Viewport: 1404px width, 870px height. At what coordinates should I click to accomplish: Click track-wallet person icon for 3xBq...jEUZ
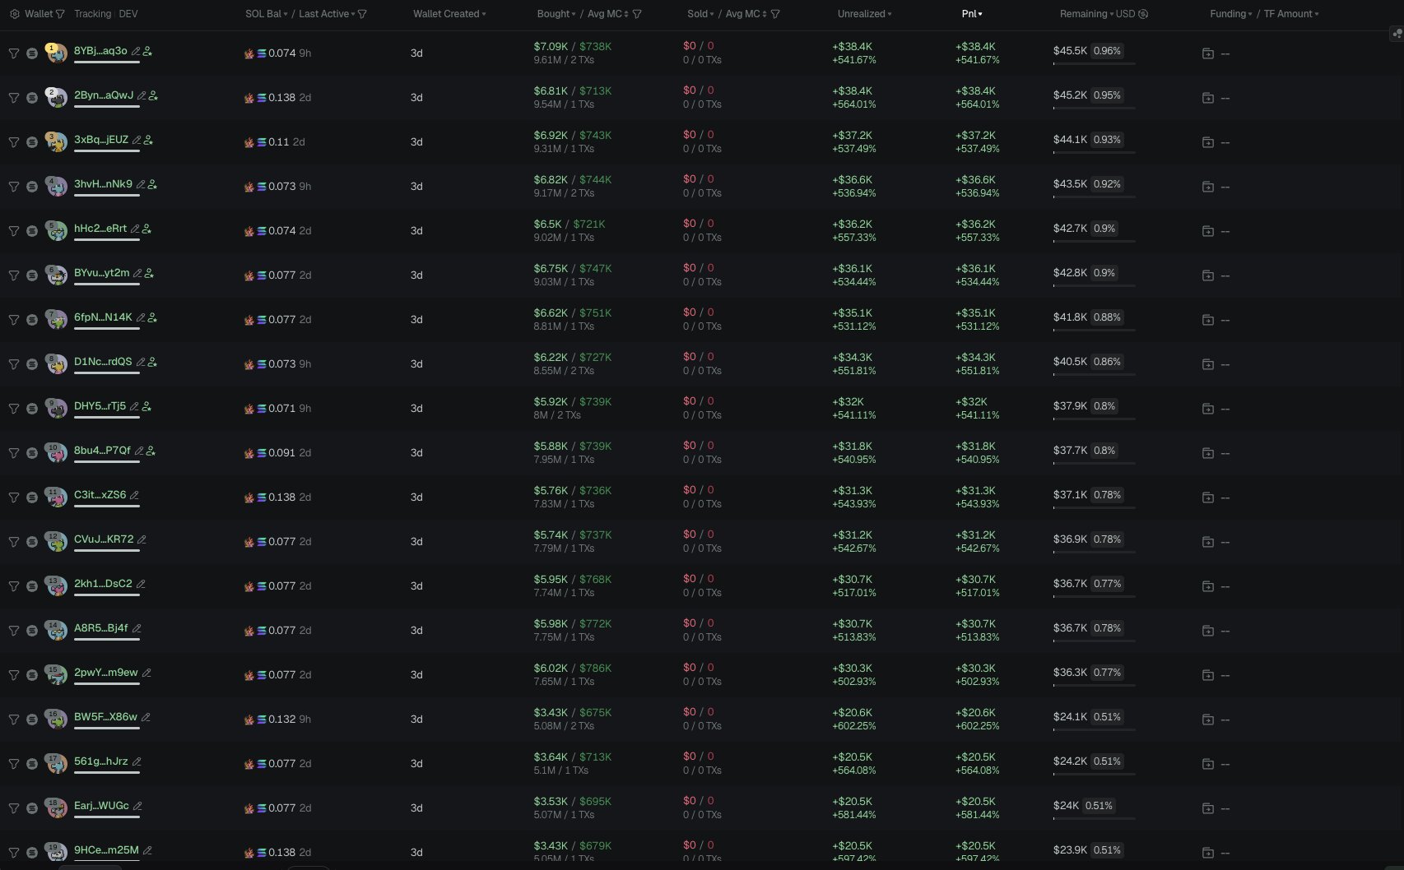point(148,140)
